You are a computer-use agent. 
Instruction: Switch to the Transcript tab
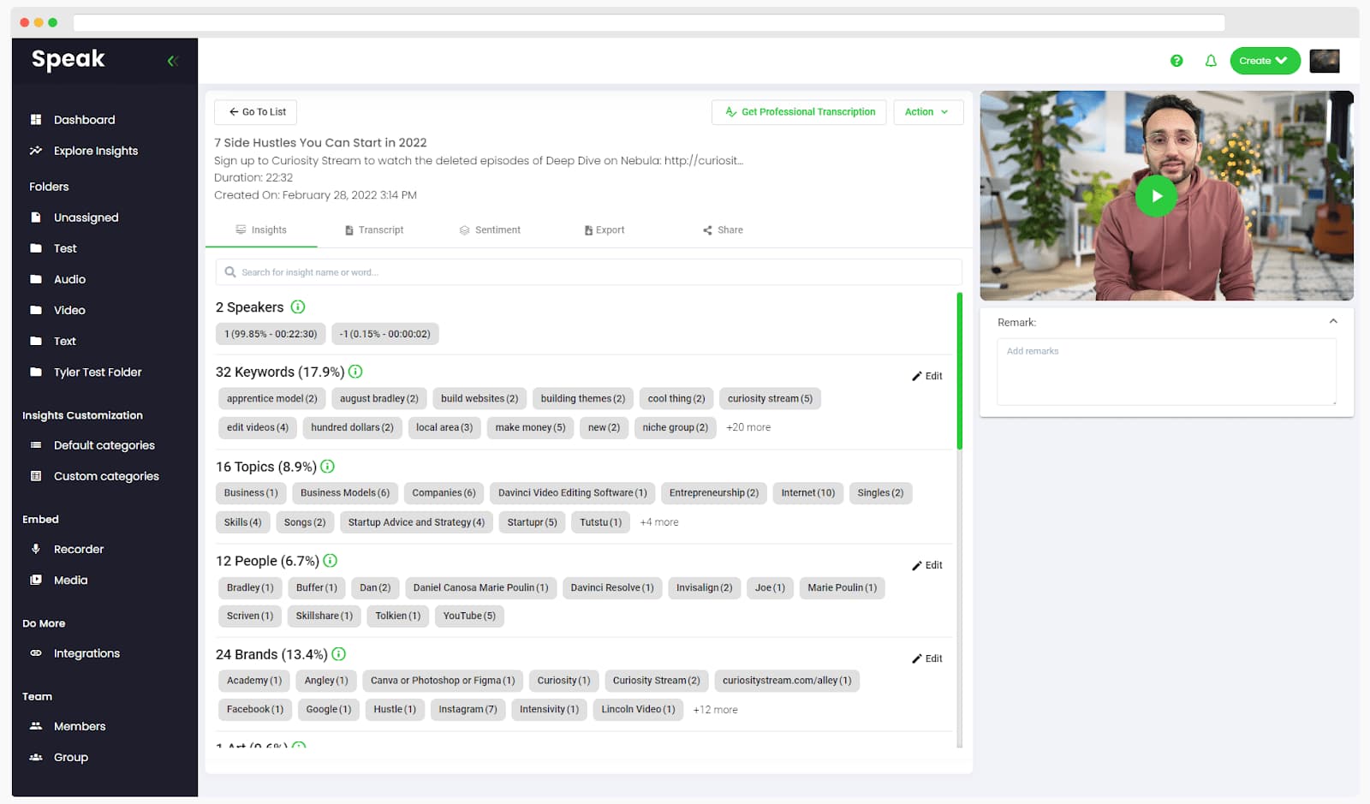pyautogui.click(x=374, y=230)
